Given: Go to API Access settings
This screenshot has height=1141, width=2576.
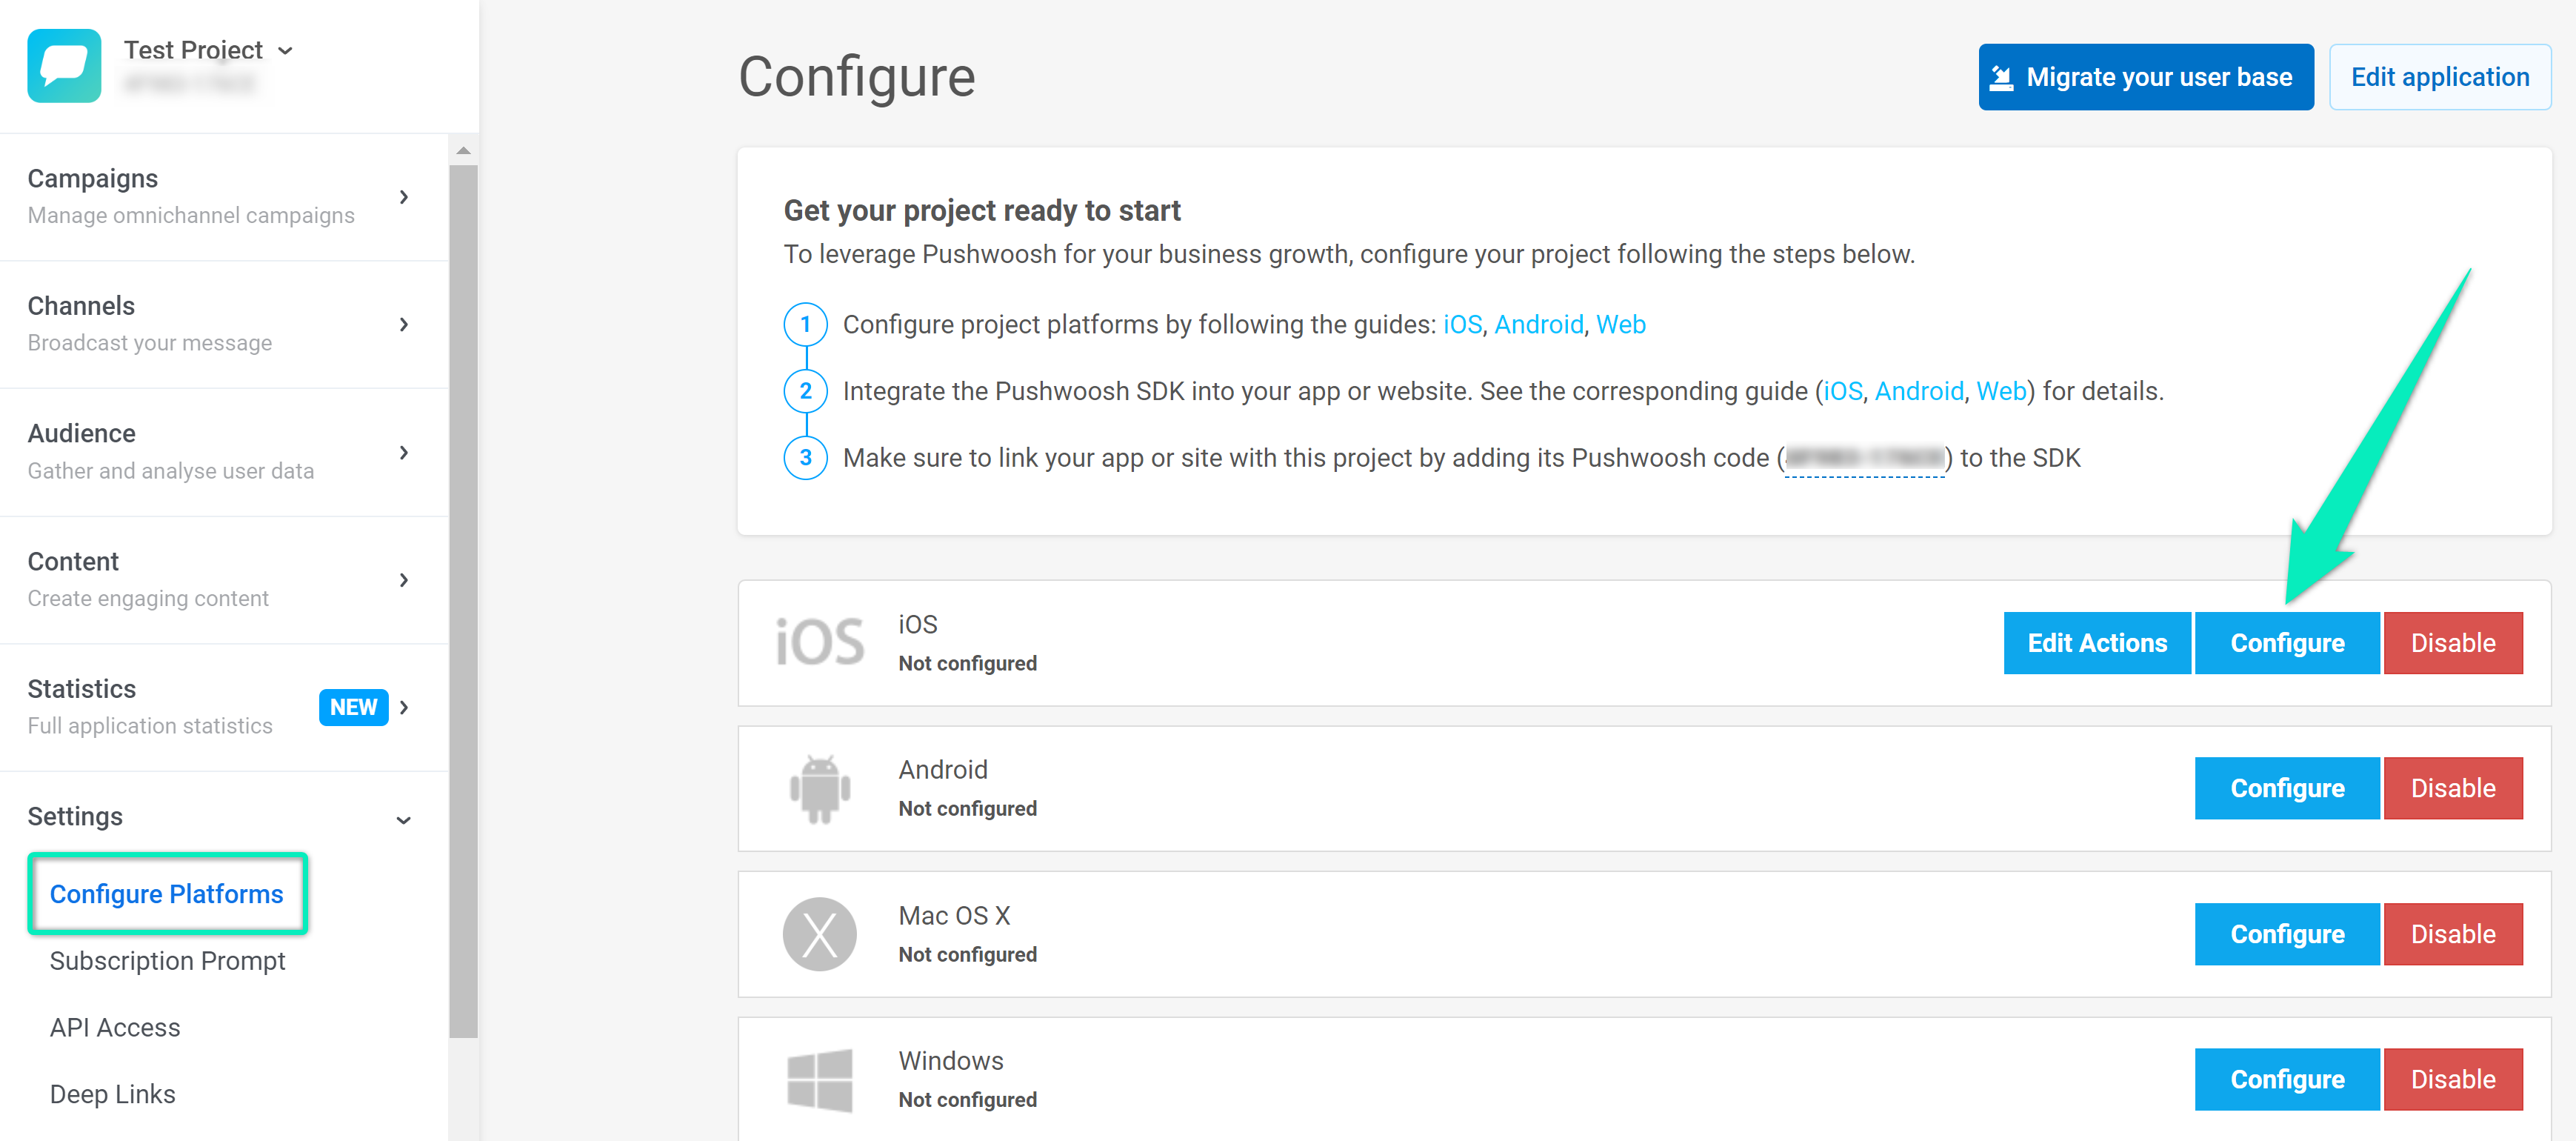Looking at the screenshot, I should click(x=115, y=1027).
